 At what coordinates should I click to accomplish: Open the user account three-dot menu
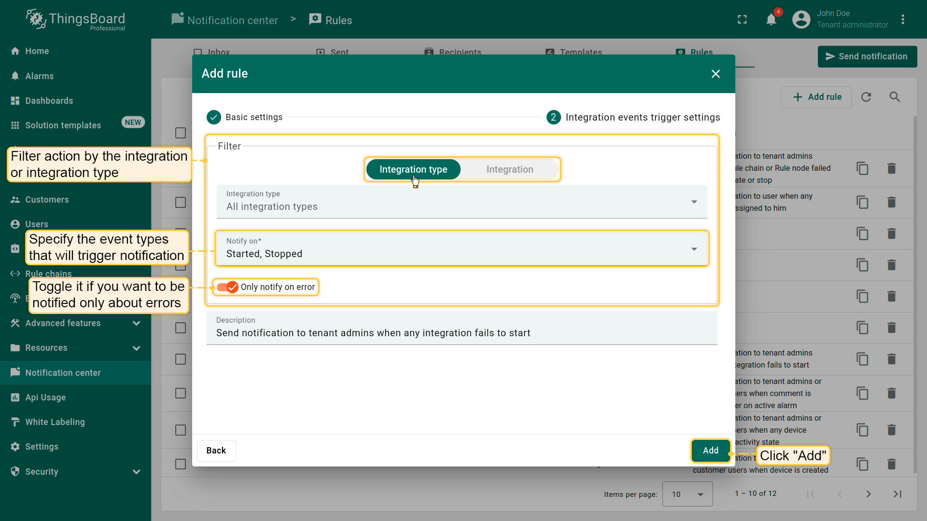[902, 20]
